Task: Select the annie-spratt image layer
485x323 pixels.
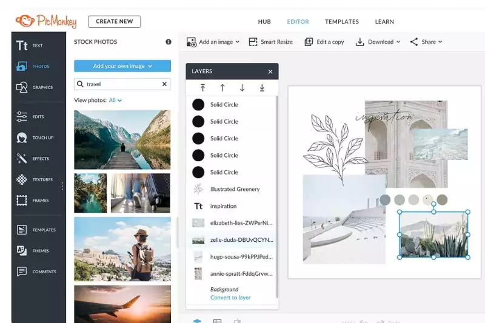Action: click(231, 273)
